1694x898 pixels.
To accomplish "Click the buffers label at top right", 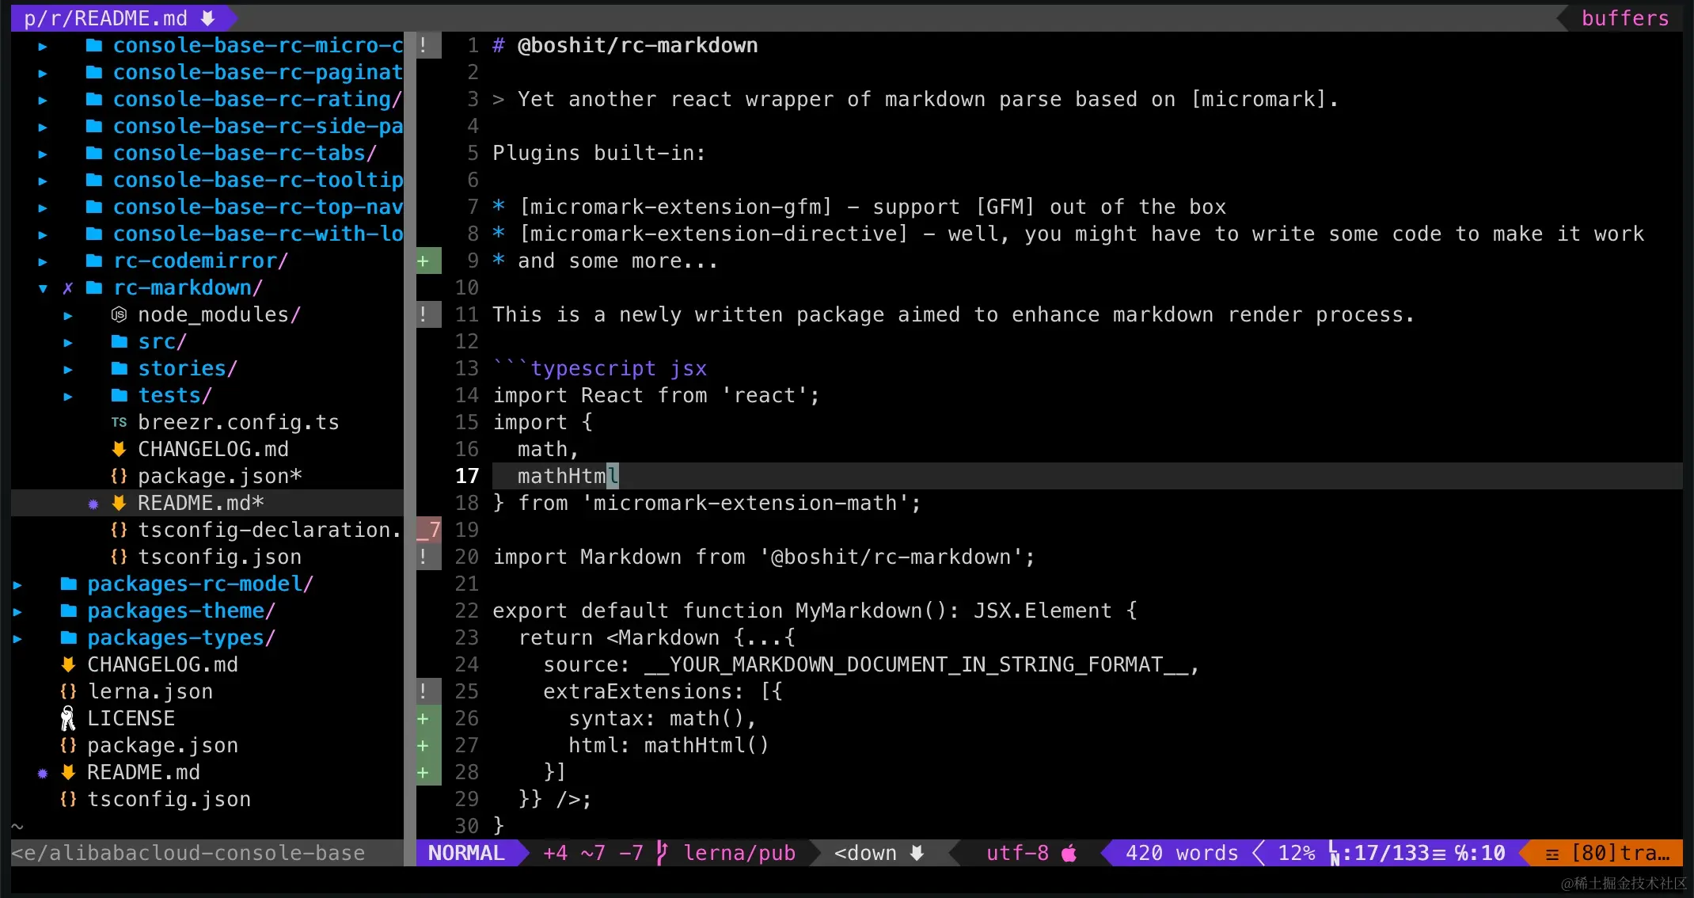I will pos(1624,17).
